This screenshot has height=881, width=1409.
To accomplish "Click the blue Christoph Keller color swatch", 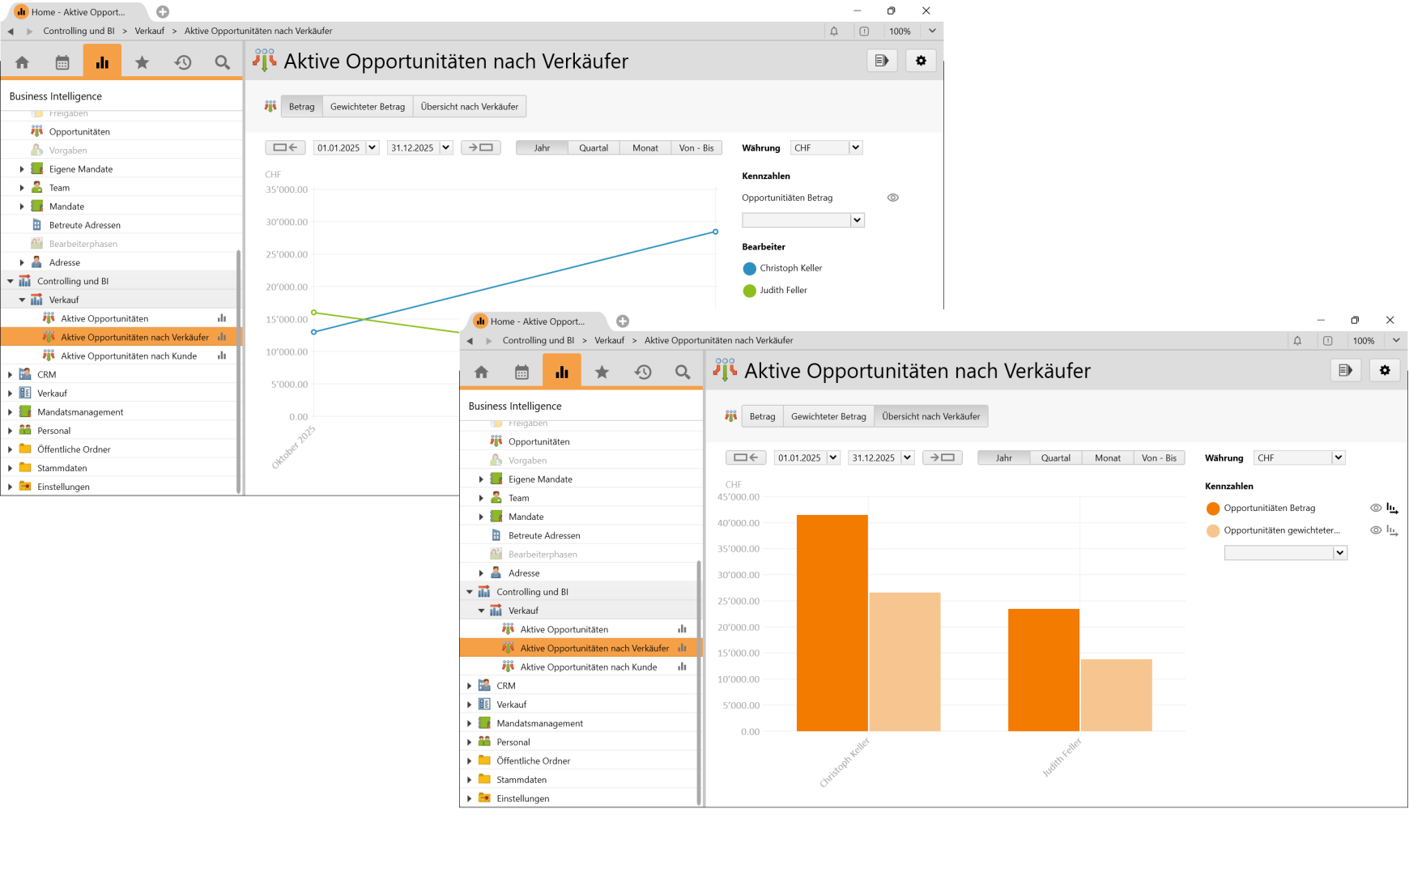I will click(x=749, y=269).
